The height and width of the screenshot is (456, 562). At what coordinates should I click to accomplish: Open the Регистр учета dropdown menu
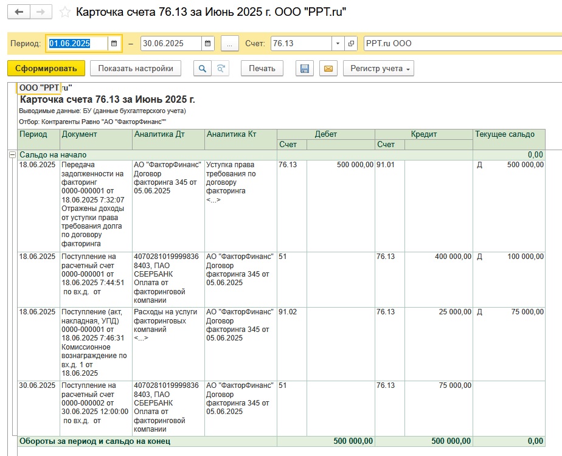[x=378, y=69]
